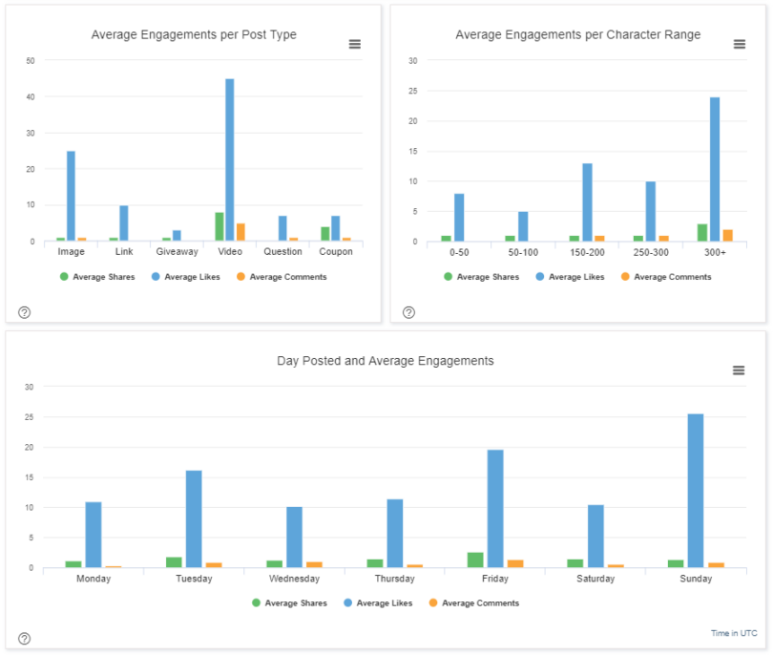
Task: Hide Average Shares series in Day Posted chart
Action: tap(295, 603)
